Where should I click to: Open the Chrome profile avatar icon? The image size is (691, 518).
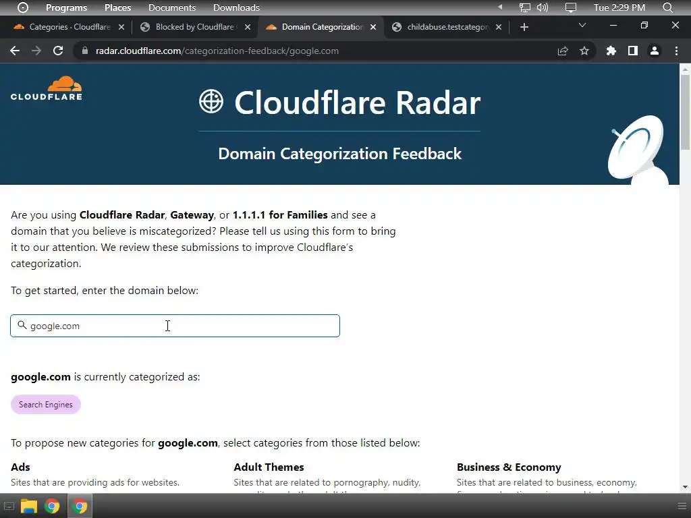point(655,51)
